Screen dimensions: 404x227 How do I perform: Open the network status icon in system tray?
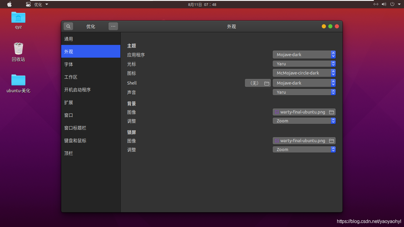(x=376, y=4)
